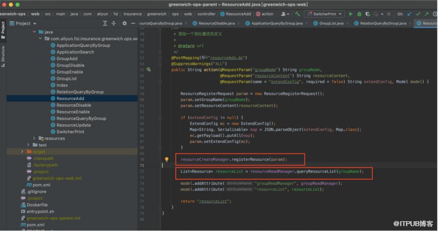The width and height of the screenshot is (438, 231).
Task: Click the Git update project arrow icon
Action: pyautogui.click(x=409, y=14)
